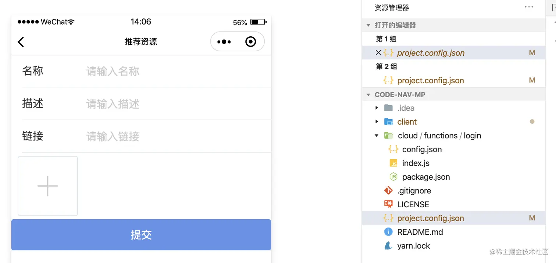This screenshot has height=263, width=556.
Task: Collapse the 打开的编辑器 section
Action: 368,25
